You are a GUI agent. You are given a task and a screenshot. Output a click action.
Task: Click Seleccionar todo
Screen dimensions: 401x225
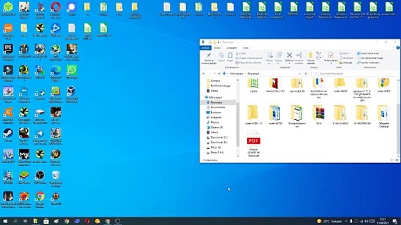pos(368,54)
